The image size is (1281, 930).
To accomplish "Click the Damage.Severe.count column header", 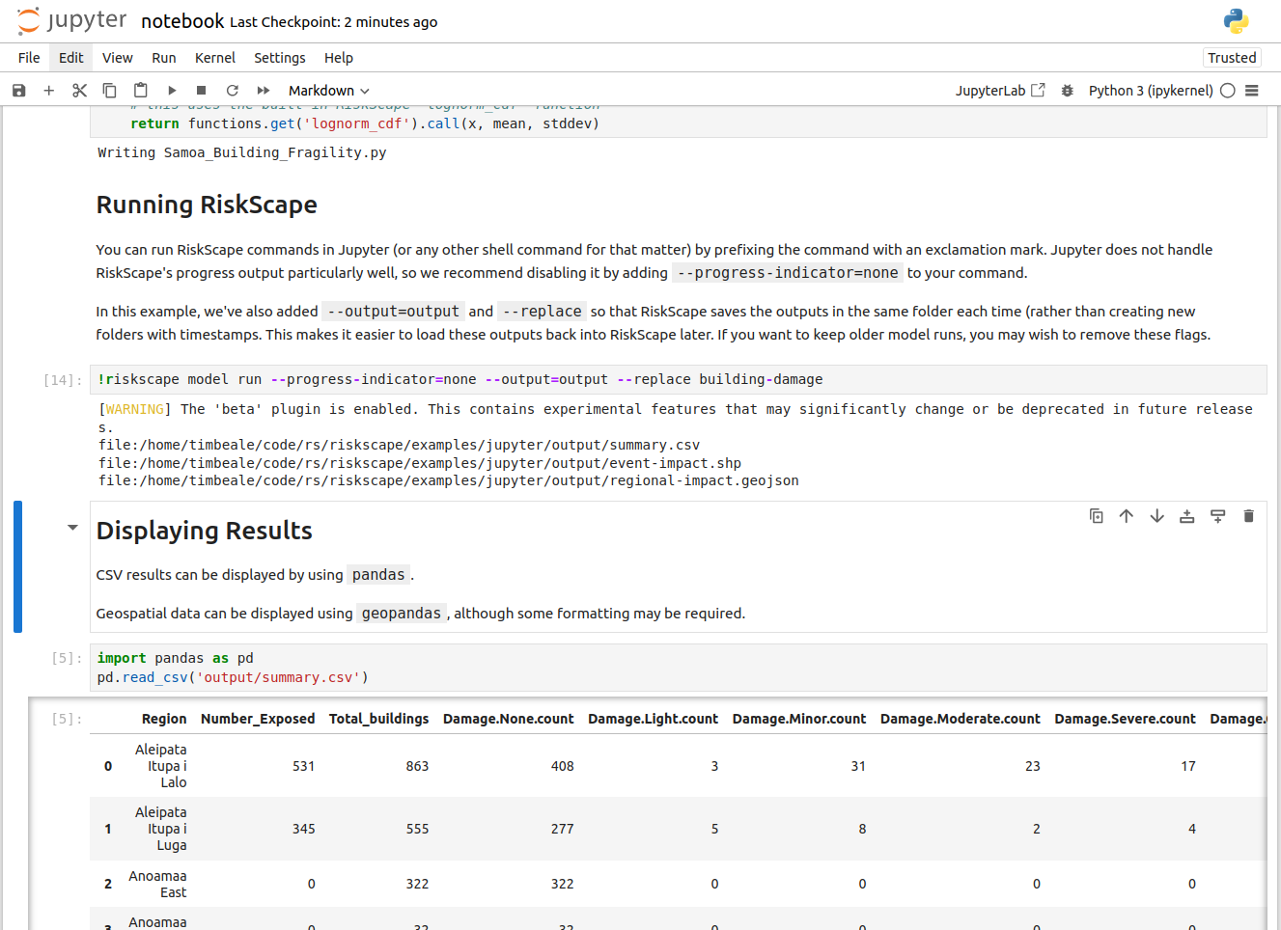I will click(1125, 719).
